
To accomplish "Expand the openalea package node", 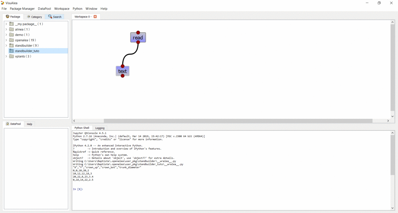I will click(x=6, y=40).
